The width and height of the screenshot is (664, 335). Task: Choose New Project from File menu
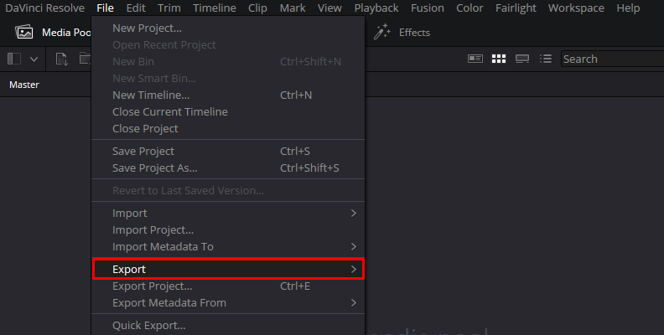147,28
